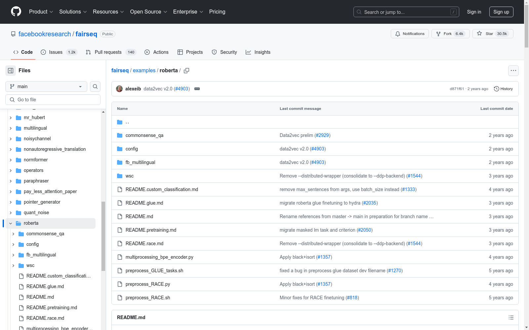
Task: Fork the fairseq repository
Action: [450, 34]
